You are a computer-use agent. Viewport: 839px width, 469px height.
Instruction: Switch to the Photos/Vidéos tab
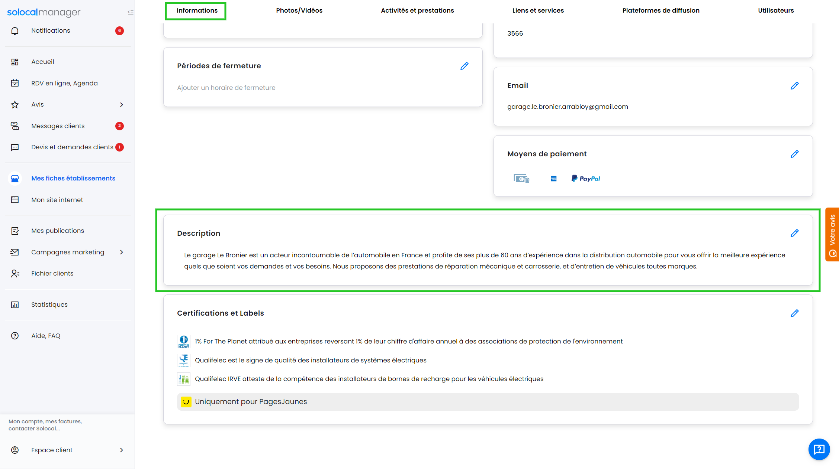point(299,10)
